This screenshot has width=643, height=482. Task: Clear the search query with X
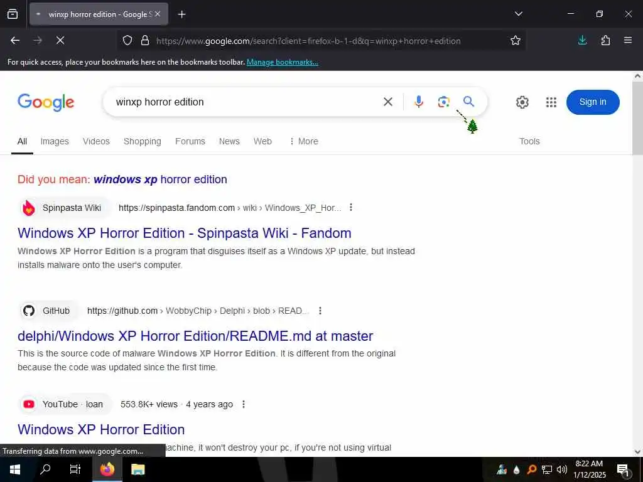(x=388, y=102)
